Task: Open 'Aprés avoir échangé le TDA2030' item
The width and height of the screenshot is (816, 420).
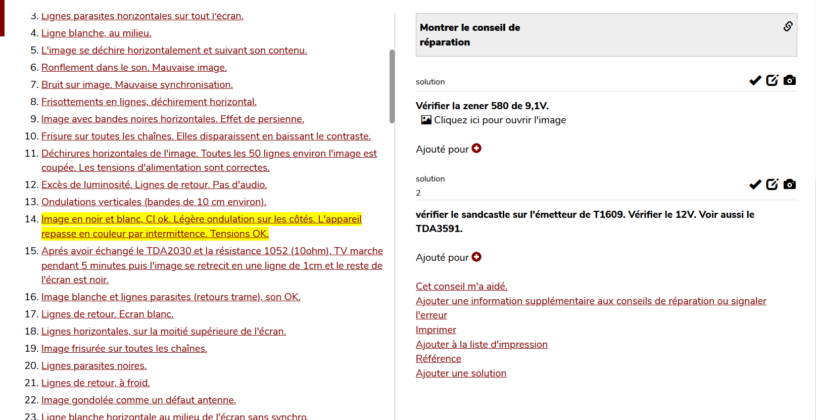Action: click(x=212, y=265)
